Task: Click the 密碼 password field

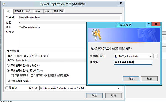Action: click(133, 62)
